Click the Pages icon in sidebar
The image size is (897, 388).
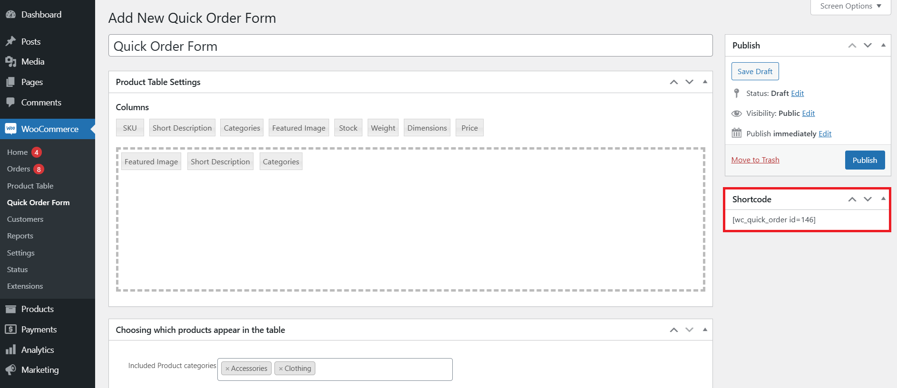pos(10,82)
